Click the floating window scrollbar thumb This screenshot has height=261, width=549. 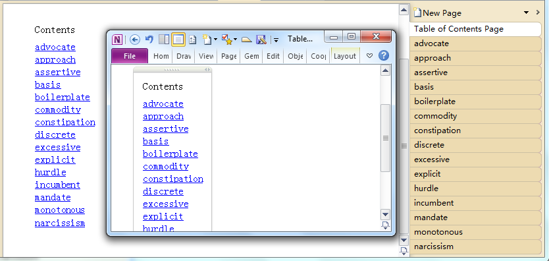[x=386, y=138]
